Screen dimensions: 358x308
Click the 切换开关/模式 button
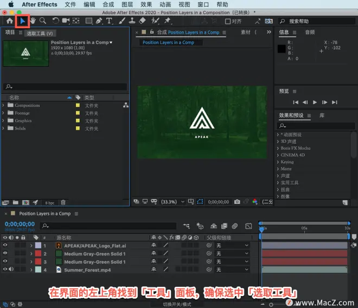pyautogui.click(x=177, y=304)
